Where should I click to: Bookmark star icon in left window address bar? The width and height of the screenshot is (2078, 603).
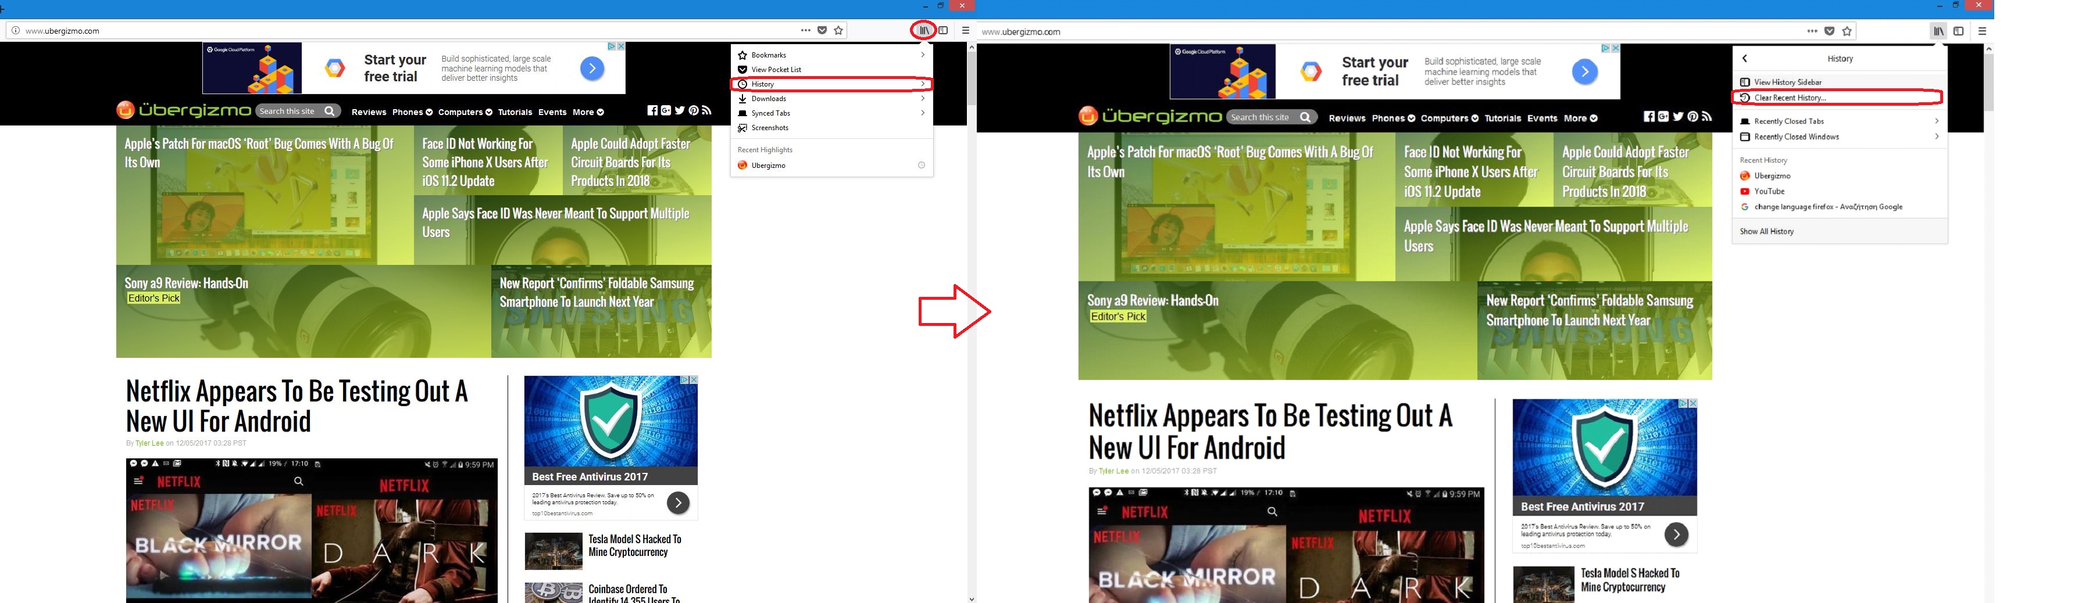[x=839, y=31]
